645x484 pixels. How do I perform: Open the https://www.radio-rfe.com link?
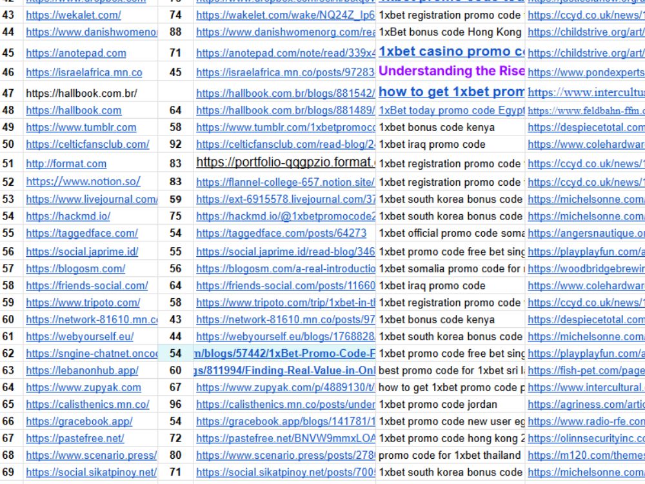coord(586,421)
